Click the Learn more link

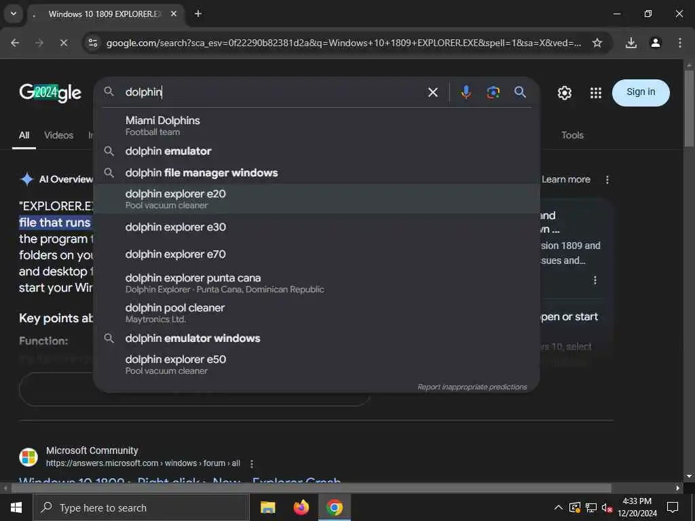point(566,179)
